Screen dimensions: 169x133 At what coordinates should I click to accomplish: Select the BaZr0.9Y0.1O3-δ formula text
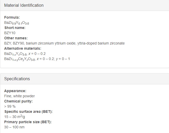pyautogui.click(x=17, y=23)
